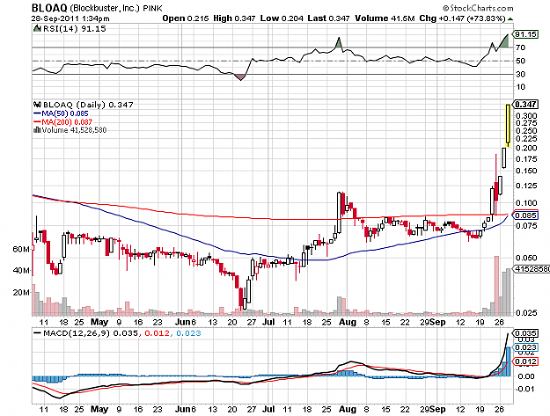Click the Volume 41,528,580 legend entry
The height and width of the screenshot is (416, 550).
(74, 130)
